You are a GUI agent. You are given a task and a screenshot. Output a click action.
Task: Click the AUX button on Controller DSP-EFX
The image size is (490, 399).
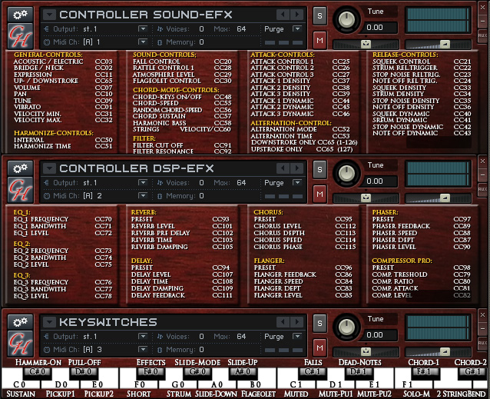482,188
